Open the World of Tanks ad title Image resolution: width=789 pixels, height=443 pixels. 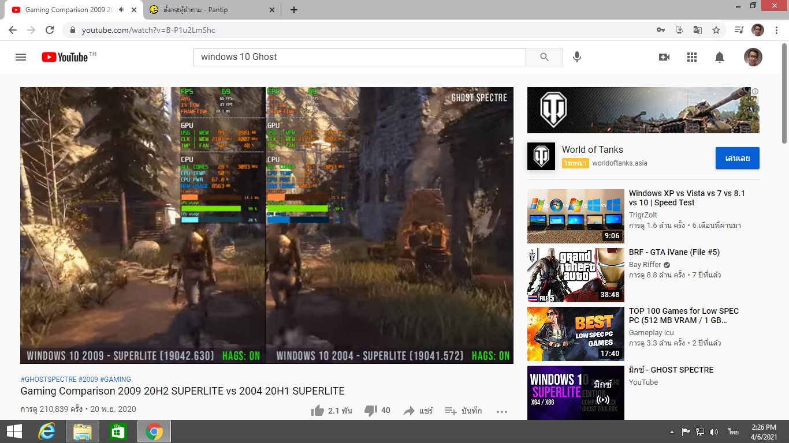tap(593, 149)
